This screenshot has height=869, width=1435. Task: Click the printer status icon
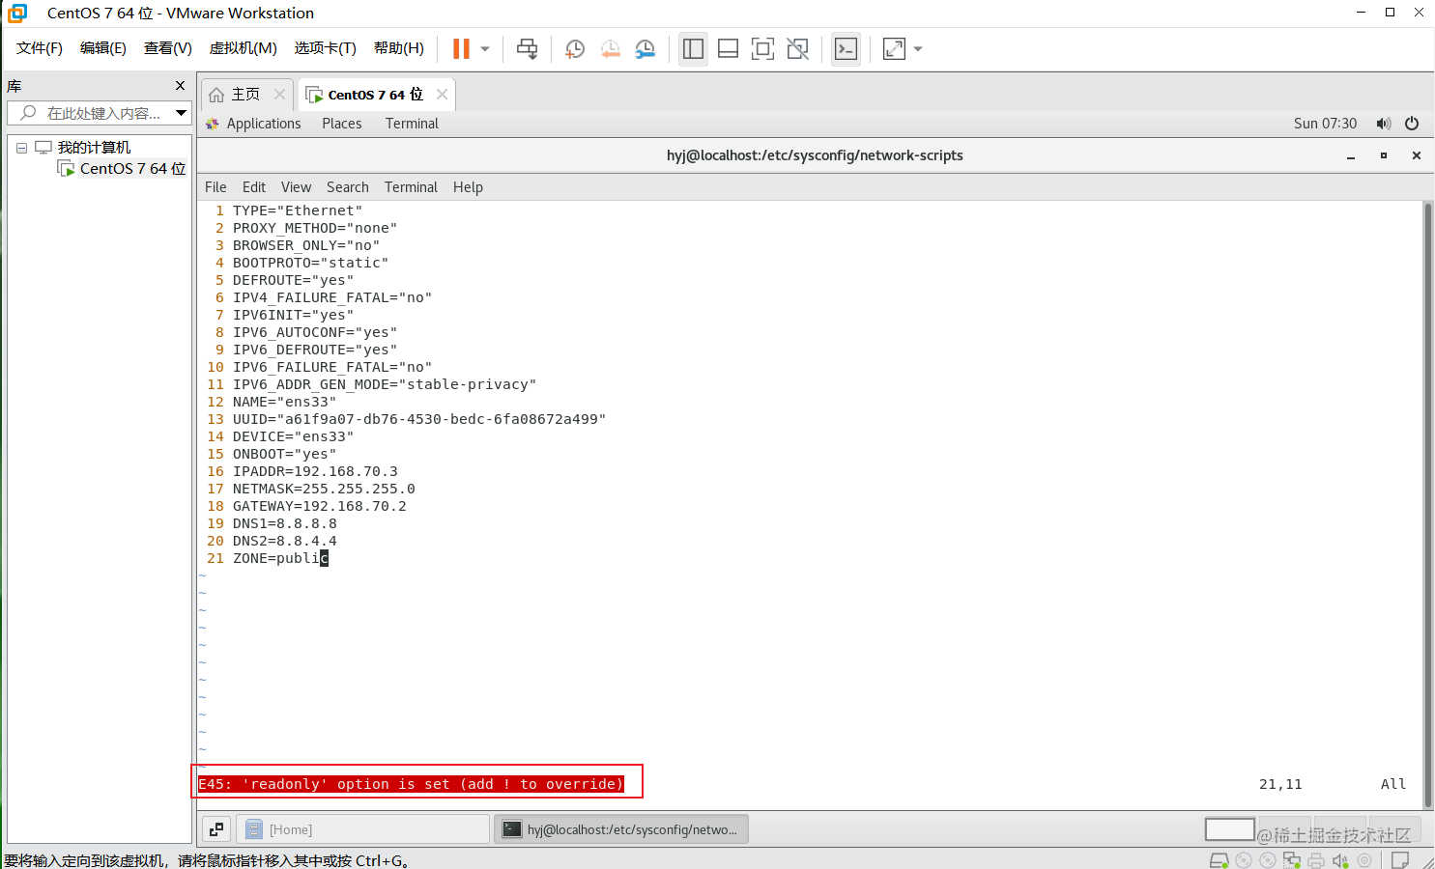point(1316,860)
